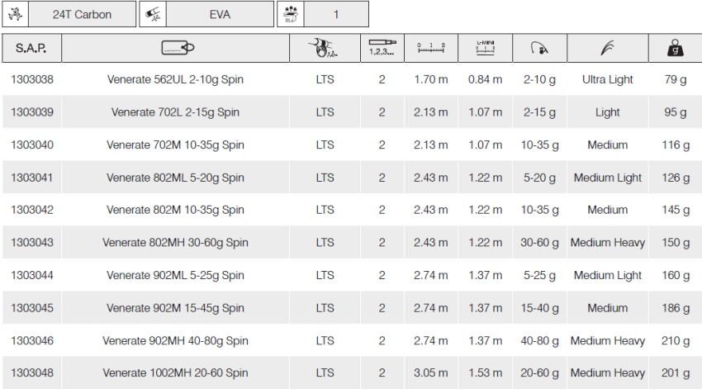The image size is (702, 389).
Task: Select Venerate 802MH 30-60g Spin name
Action: tap(175, 243)
